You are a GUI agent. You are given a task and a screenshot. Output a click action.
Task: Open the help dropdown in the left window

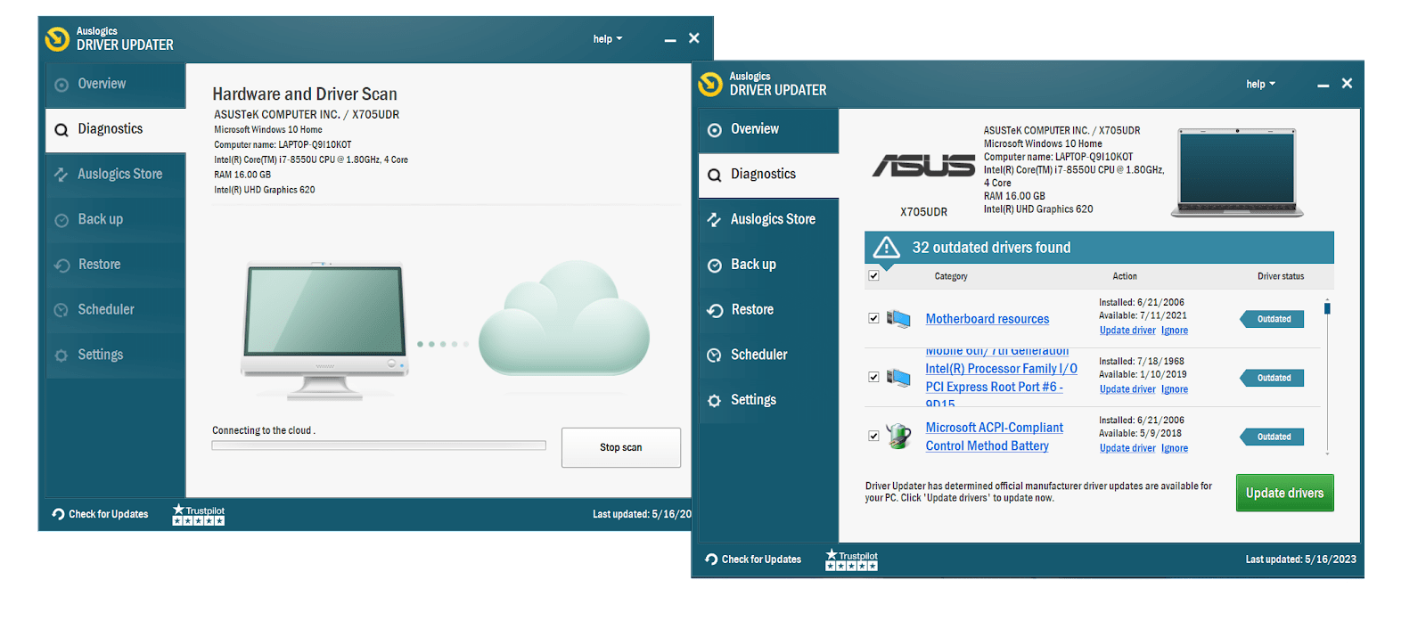coord(608,39)
